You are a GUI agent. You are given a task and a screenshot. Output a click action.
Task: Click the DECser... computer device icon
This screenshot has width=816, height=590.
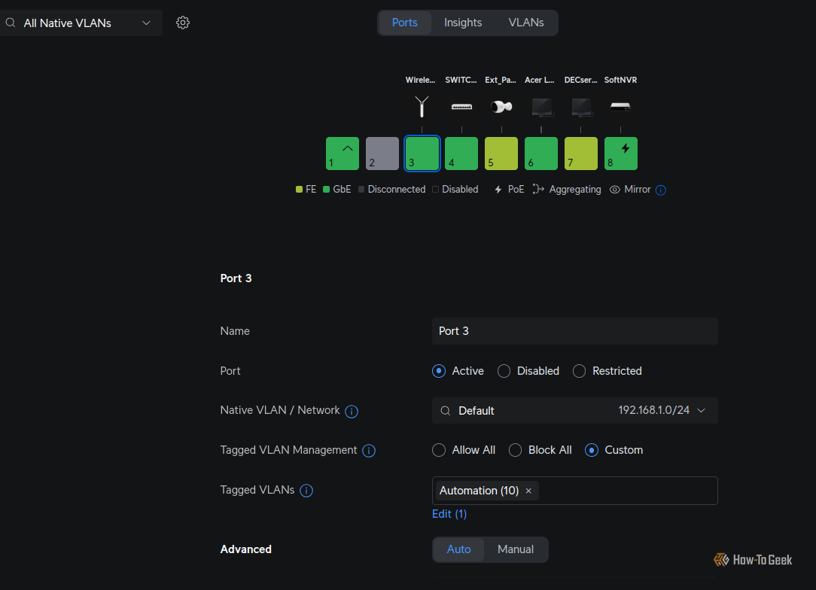(581, 107)
